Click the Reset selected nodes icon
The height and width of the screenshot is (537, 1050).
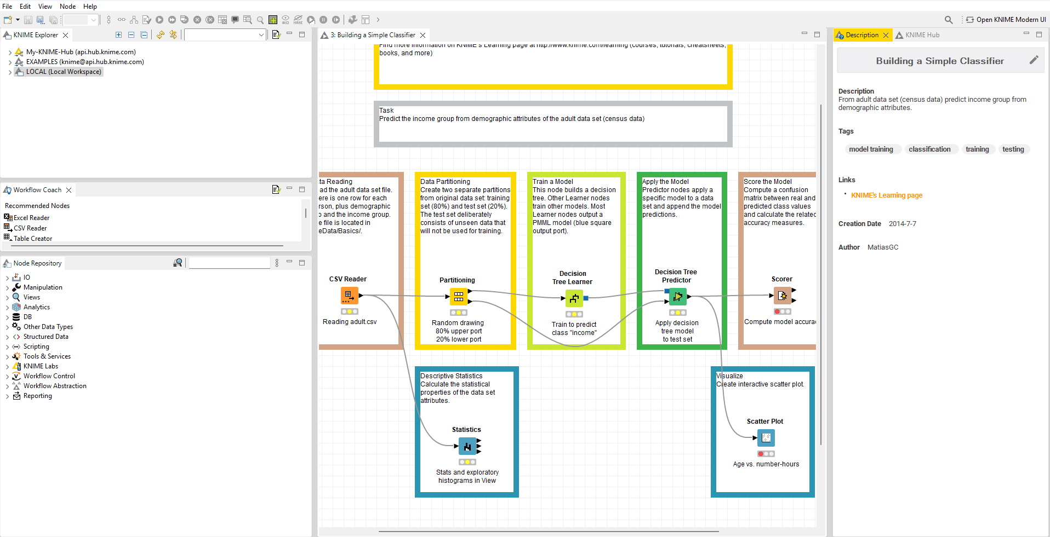click(222, 20)
